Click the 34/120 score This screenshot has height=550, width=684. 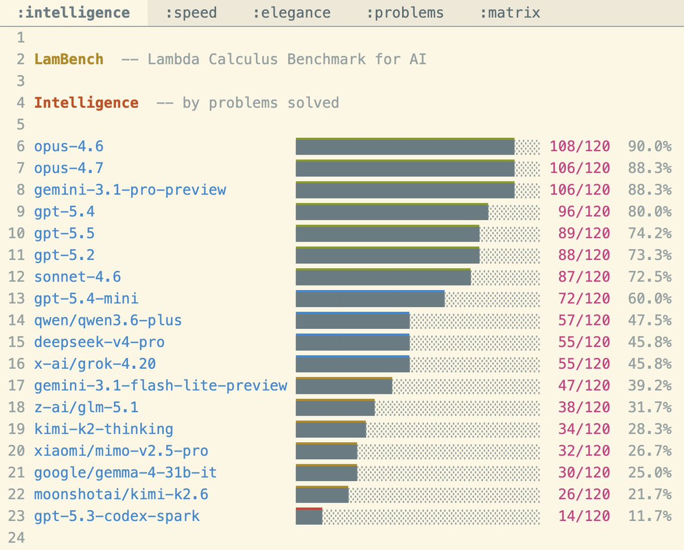click(584, 429)
